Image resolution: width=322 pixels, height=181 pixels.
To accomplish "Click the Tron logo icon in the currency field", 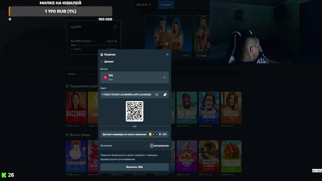I will [105, 77].
